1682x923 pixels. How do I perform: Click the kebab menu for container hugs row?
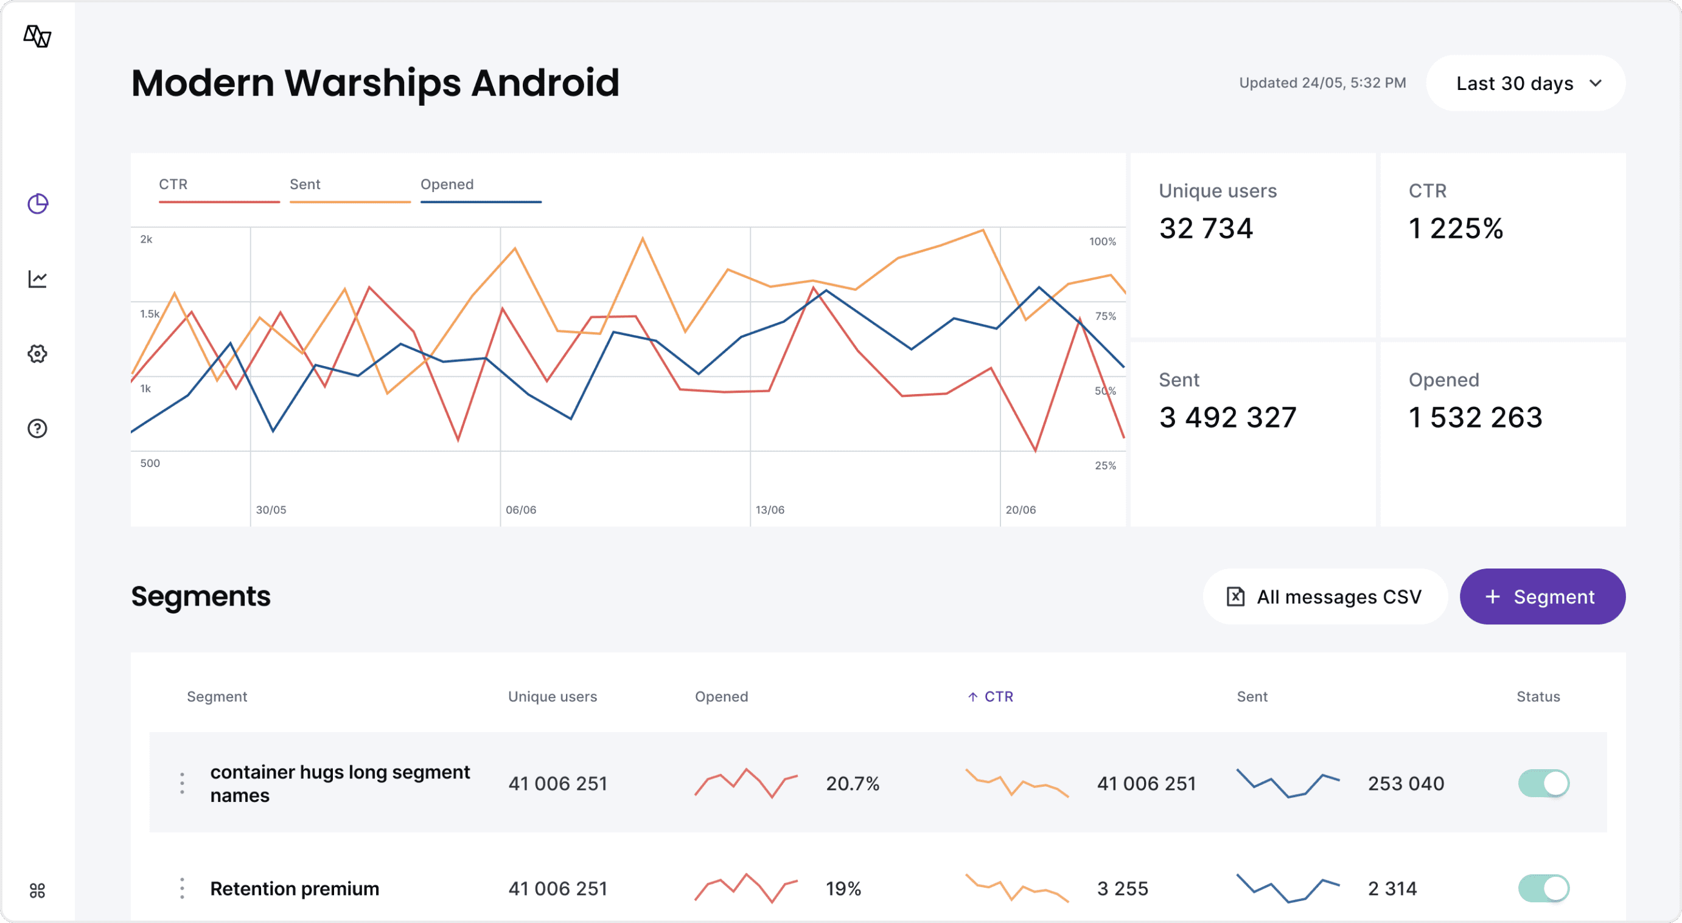[x=182, y=783]
